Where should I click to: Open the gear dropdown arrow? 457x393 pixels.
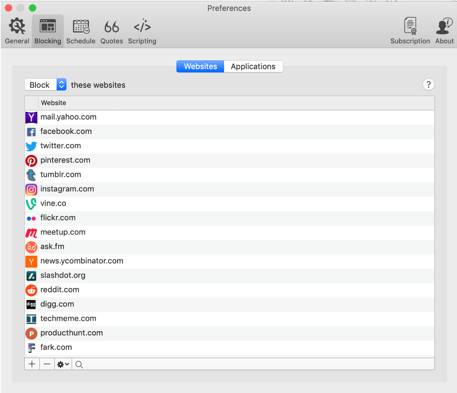coord(66,364)
